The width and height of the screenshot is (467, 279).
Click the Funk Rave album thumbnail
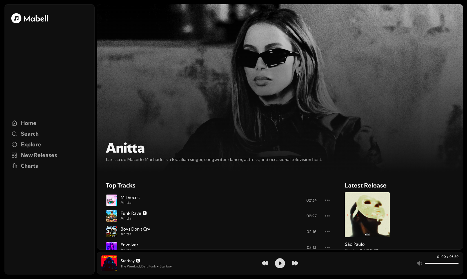pos(112,216)
